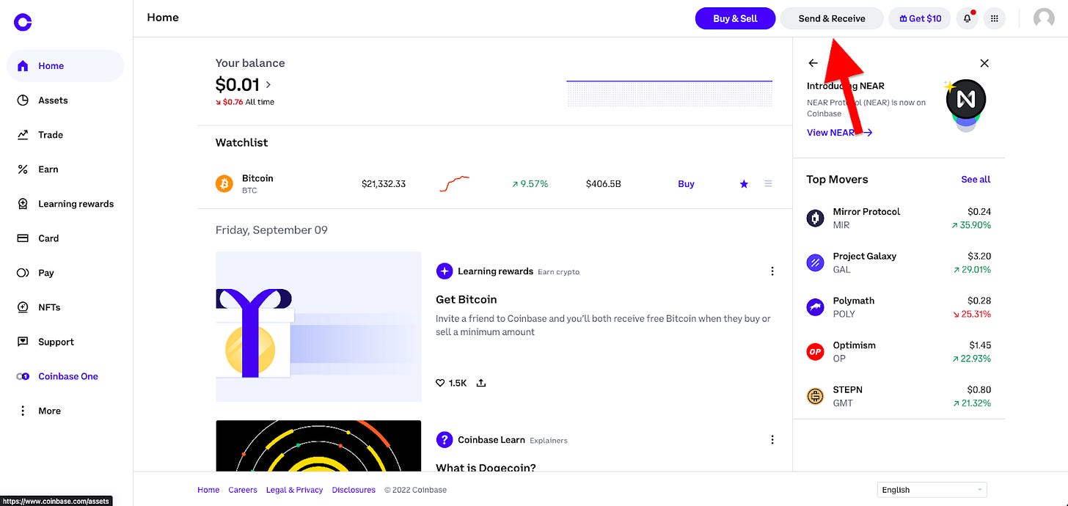Click the Polymath icon
Image resolution: width=1068 pixels, height=506 pixels.
pos(815,307)
